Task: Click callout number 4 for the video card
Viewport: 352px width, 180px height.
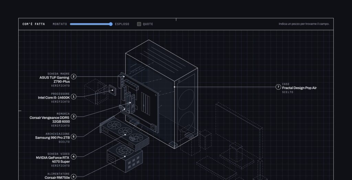Action: 74,156
